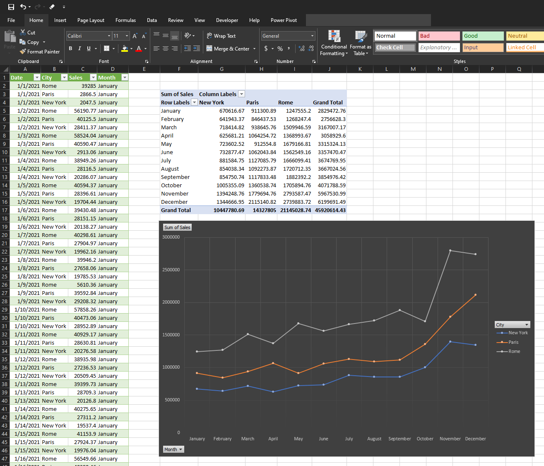Open the Sales column filter dropdown
The image size is (544, 466).
tap(93, 77)
